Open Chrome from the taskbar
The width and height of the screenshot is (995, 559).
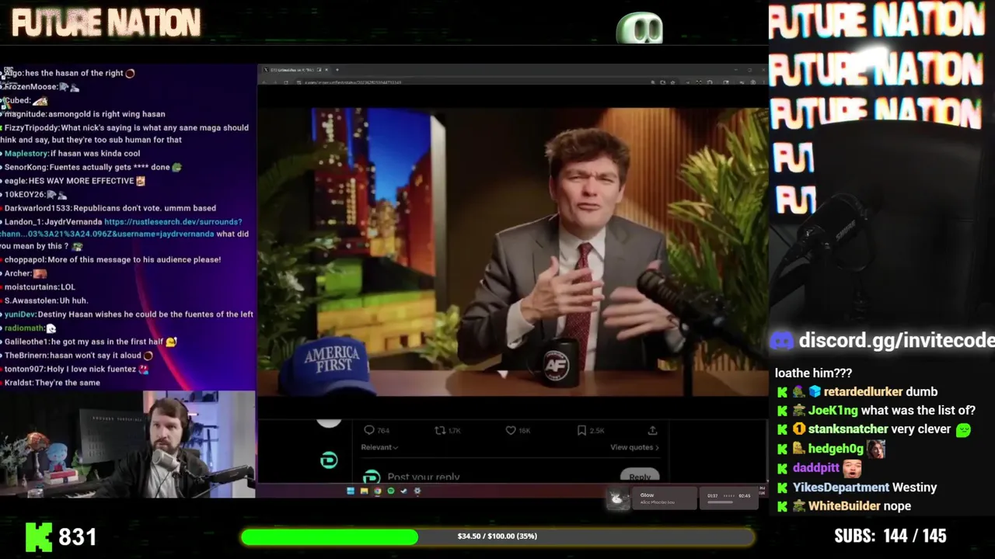coord(378,491)
